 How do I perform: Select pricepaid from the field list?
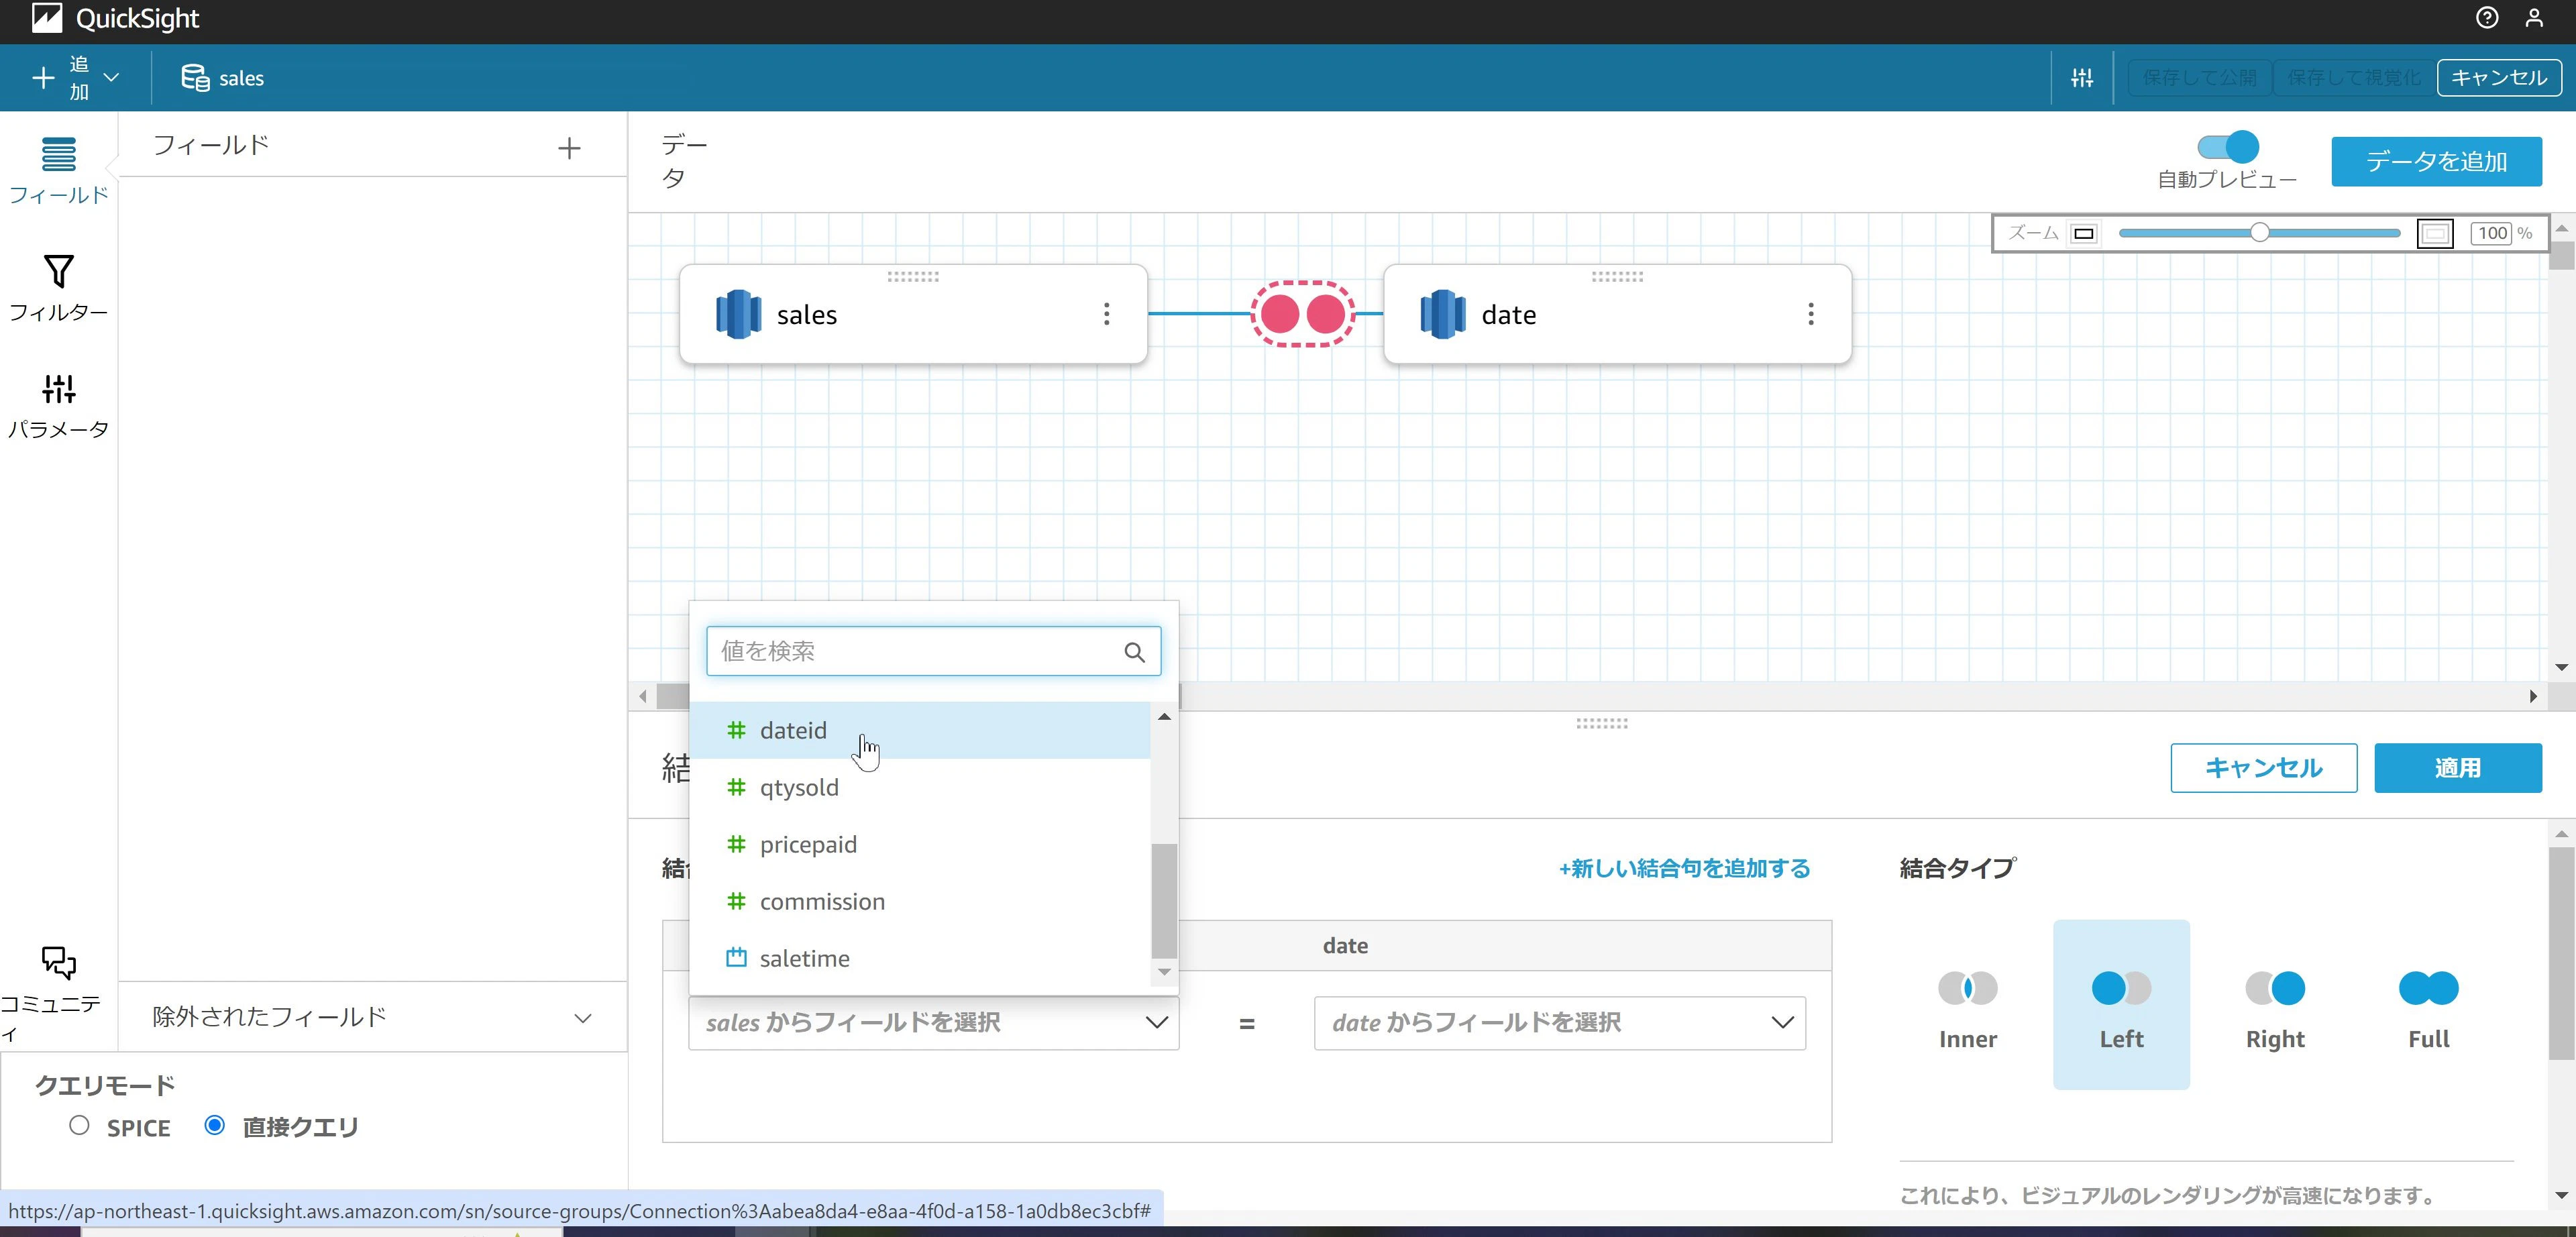[x=920, y=844]
